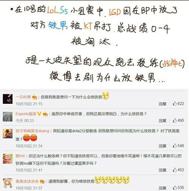189x191 pixels.
Task: Click the orange V verified badge beside Esports海涛
Action: [39, 114]
